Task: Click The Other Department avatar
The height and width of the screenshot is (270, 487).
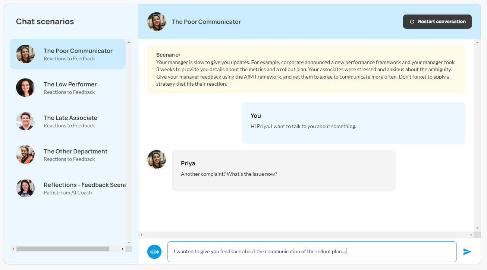Action: click(25, 155)
